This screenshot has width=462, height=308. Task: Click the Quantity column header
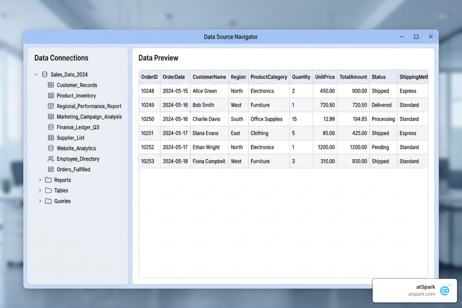(301, 77)
